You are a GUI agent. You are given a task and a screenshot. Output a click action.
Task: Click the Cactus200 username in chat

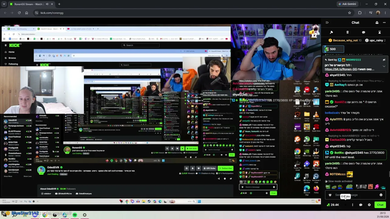[337, 140]
